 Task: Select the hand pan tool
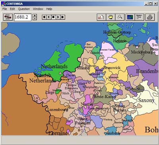[111, 17]
